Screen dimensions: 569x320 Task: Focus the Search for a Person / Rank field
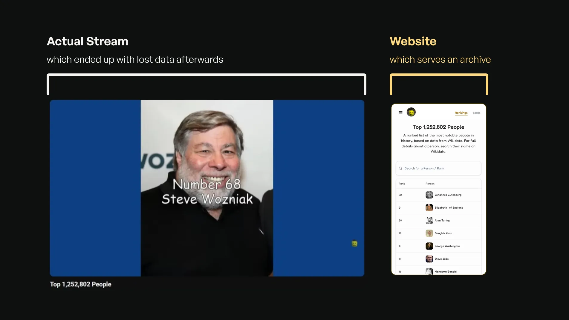point(438,168)
